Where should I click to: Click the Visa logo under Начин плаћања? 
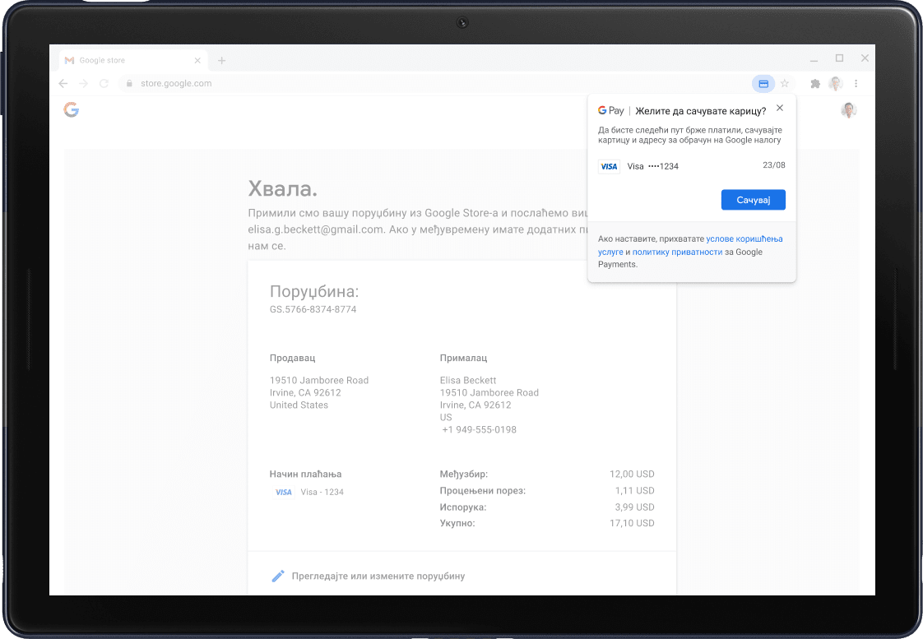point(283,493)
